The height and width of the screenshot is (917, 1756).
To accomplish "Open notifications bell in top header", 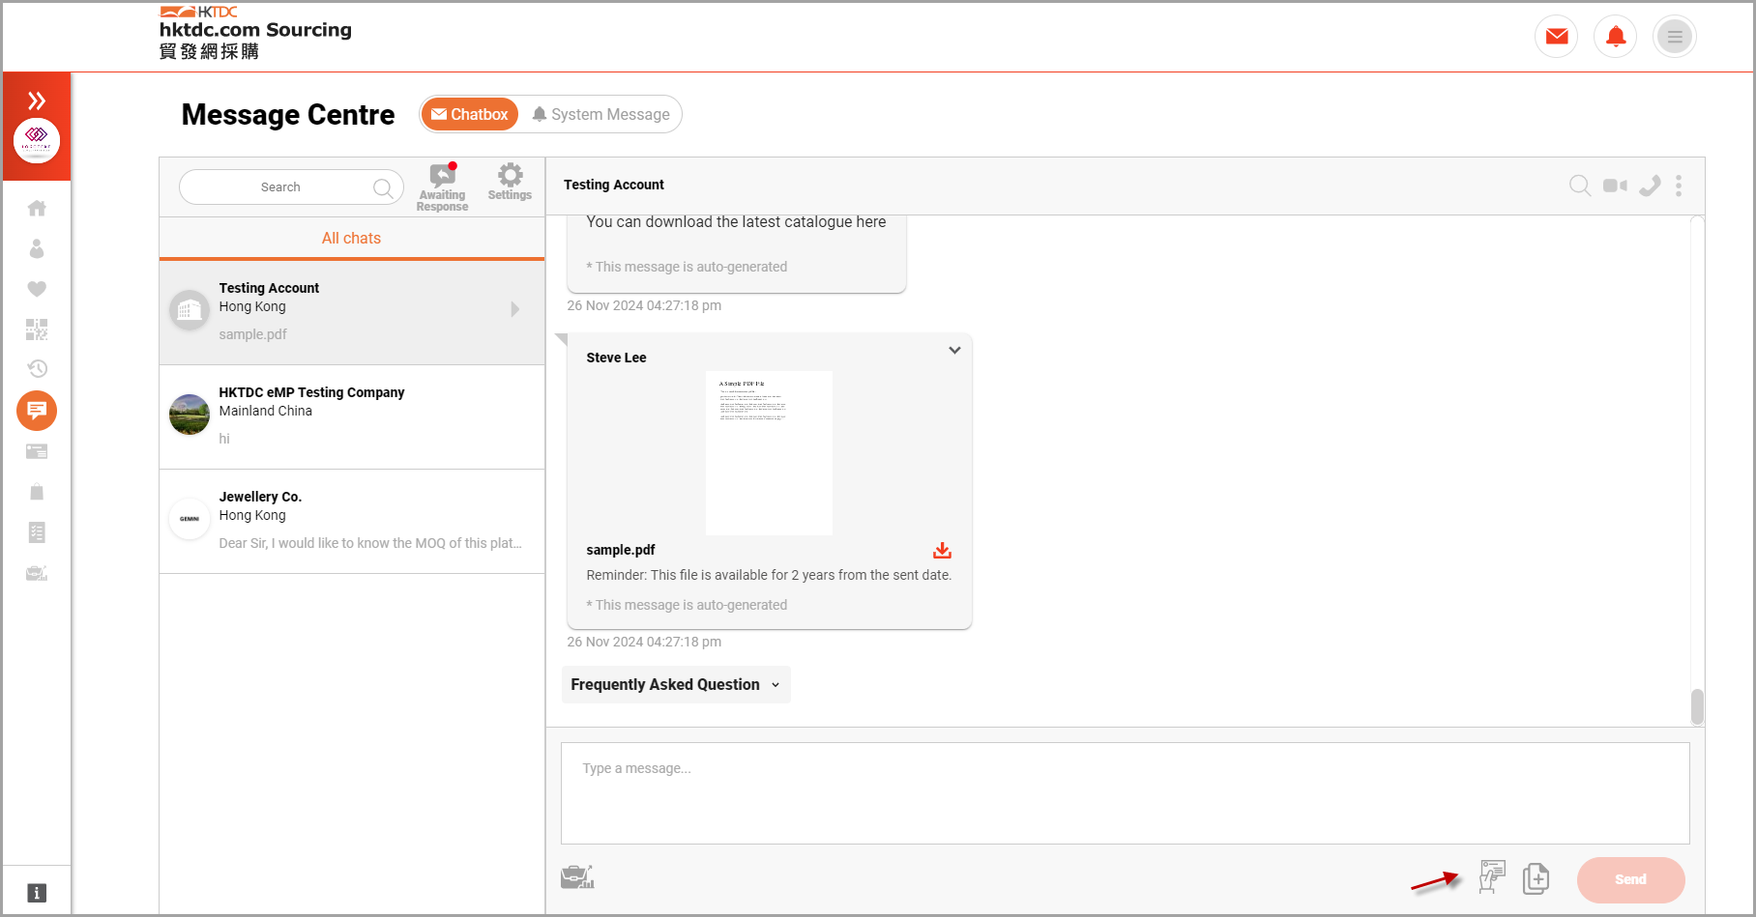I will point(1616,37).
